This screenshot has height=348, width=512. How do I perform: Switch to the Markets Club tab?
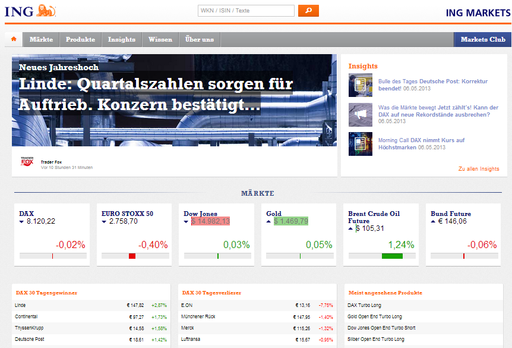482,39
